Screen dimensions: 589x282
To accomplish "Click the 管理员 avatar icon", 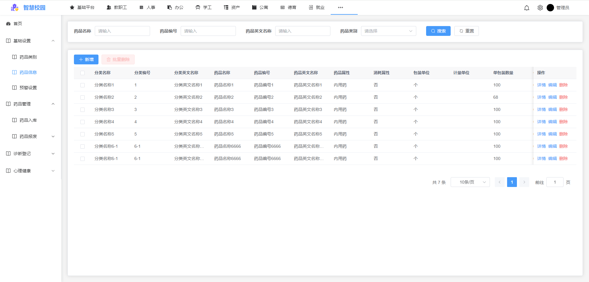I will (551, 8).
